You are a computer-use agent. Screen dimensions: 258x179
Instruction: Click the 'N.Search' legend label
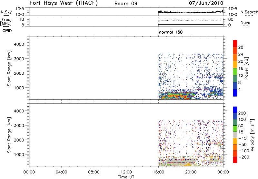[249, 12]
